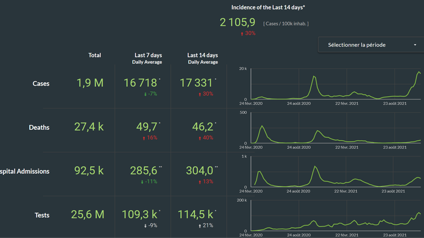This screenshot has width=424, height=238.
Task: Click the down arrow beside Tests -9%
Action: (x=144, y=225)
